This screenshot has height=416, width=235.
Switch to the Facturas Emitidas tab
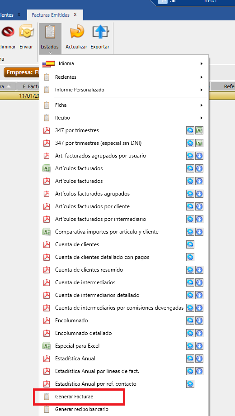[x=51, y=15]
